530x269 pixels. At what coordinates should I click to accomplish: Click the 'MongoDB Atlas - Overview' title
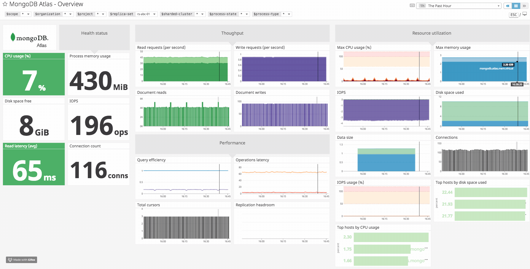tap(46, 4)
